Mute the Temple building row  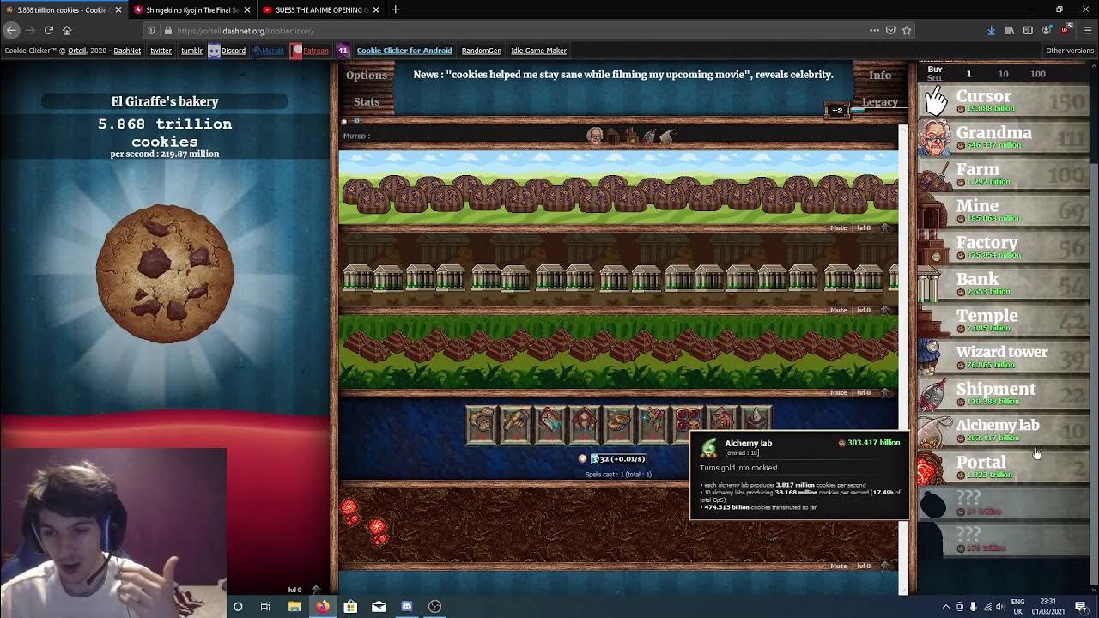tap(838, 393)
